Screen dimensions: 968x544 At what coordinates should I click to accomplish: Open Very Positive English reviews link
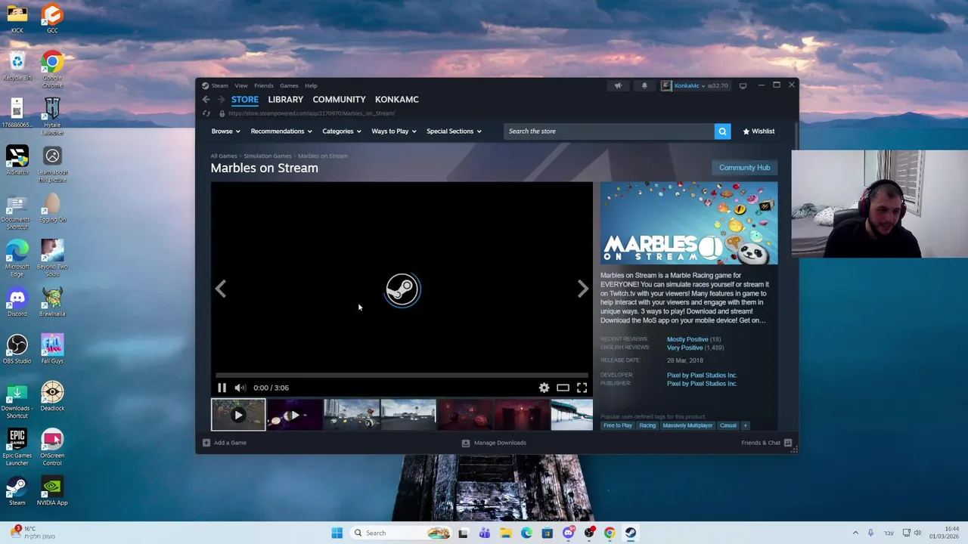pyautogui.click(x=684, y=348)
